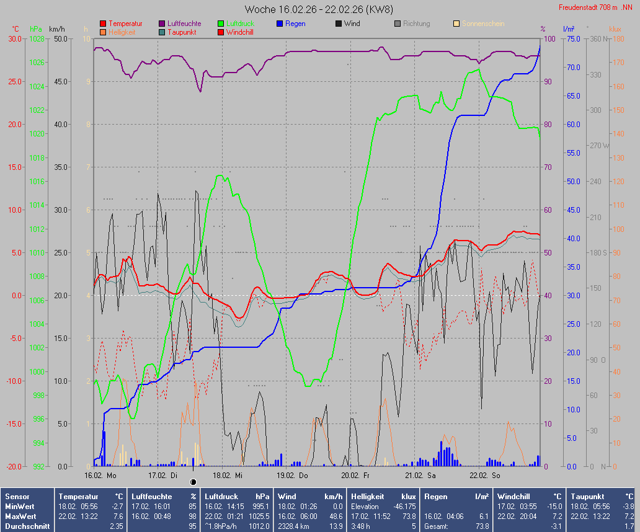Select the black Wind legend swatch
The height and width of the screenshot is (532, 640).
pos(339,24)
